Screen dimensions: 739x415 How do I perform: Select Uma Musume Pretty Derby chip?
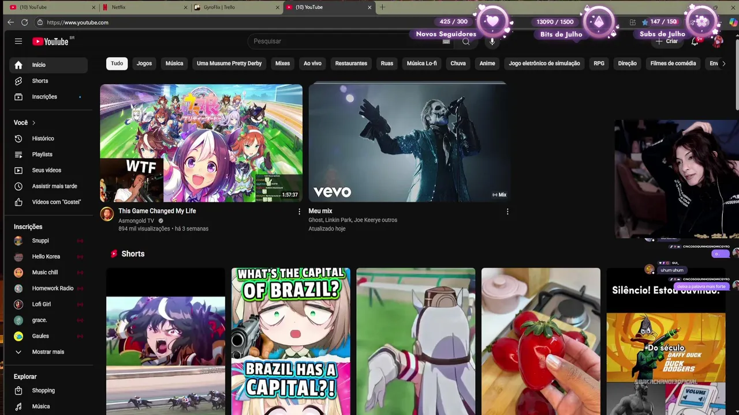click(229, 63)
